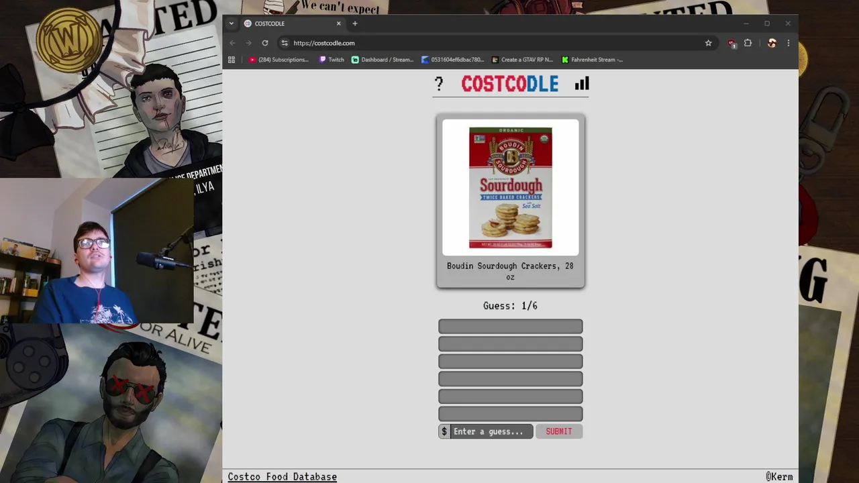Close the COSTCODLE tab
Screen dimensions: 859x483
point(338,23)
